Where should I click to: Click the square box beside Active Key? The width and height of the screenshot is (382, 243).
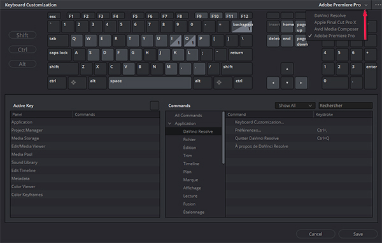(x=155, y=106)
